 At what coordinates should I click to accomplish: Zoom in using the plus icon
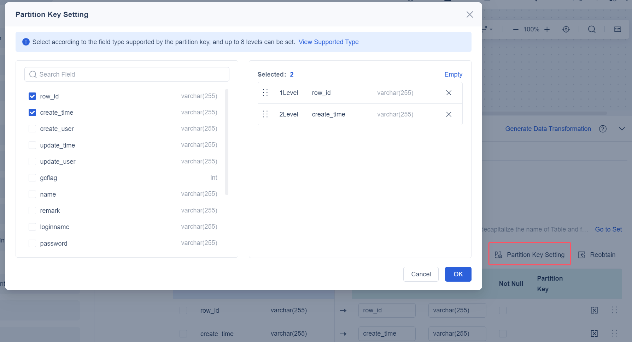tap(546, 29)
